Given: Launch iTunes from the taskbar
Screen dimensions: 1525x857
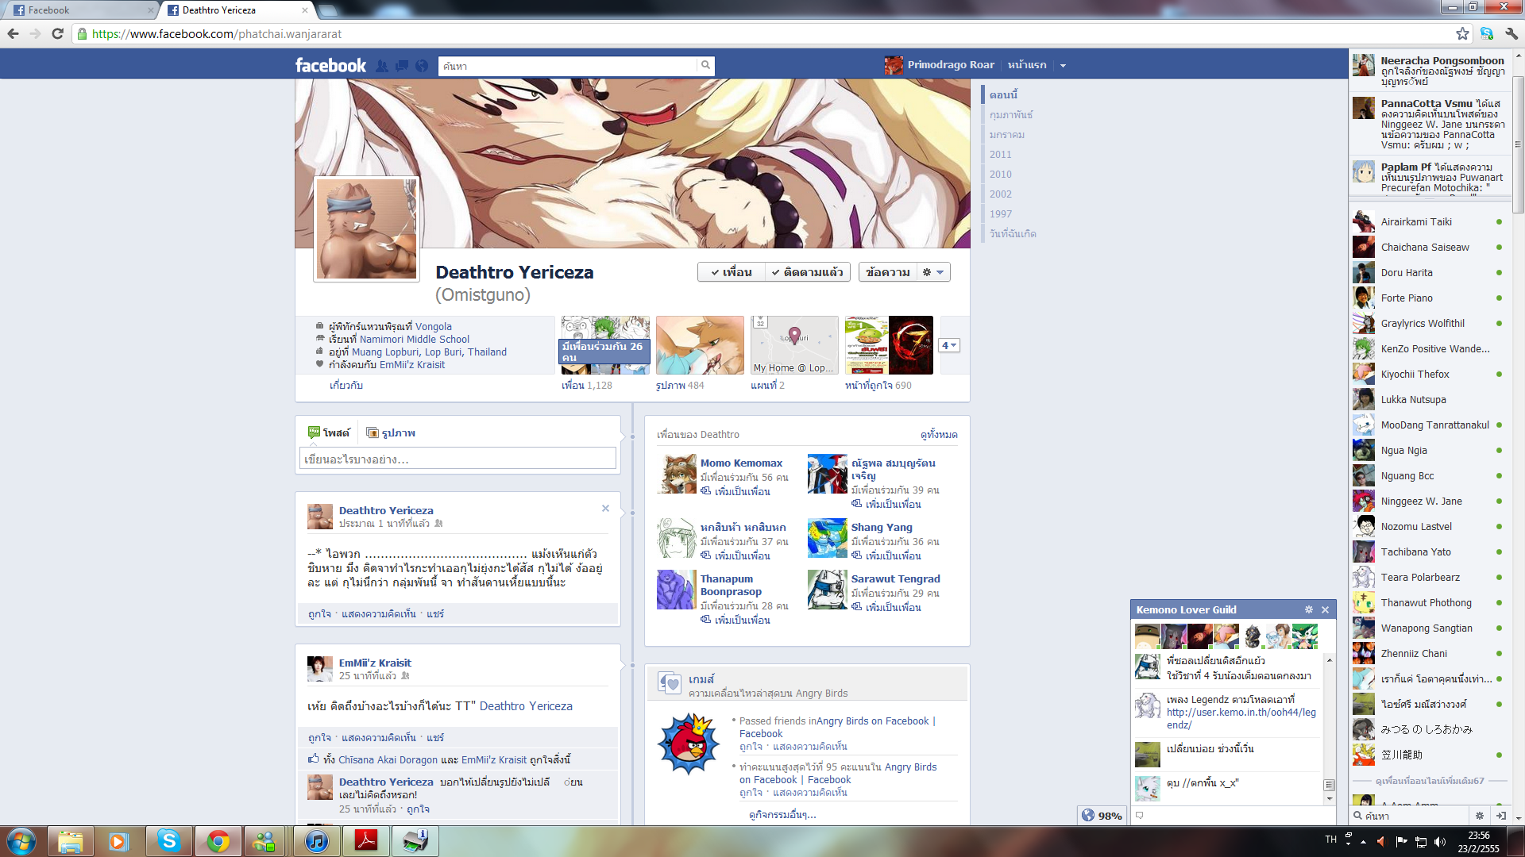Looking at the screenshot, I should (316, 840).
